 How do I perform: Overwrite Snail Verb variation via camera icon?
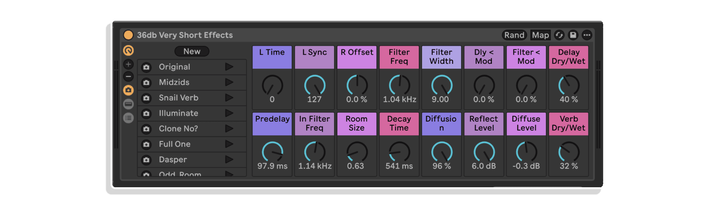pyautogui.click(x=146, y=98)
